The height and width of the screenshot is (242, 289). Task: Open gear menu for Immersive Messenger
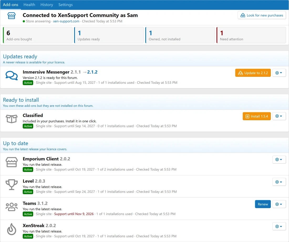click(x=279, y=73)
